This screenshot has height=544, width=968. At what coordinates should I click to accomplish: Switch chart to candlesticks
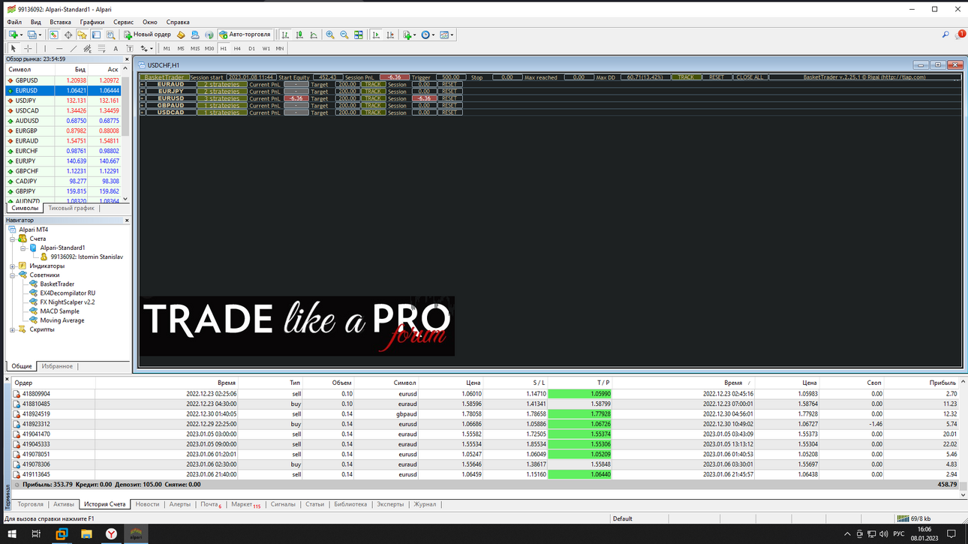point(299,35)
